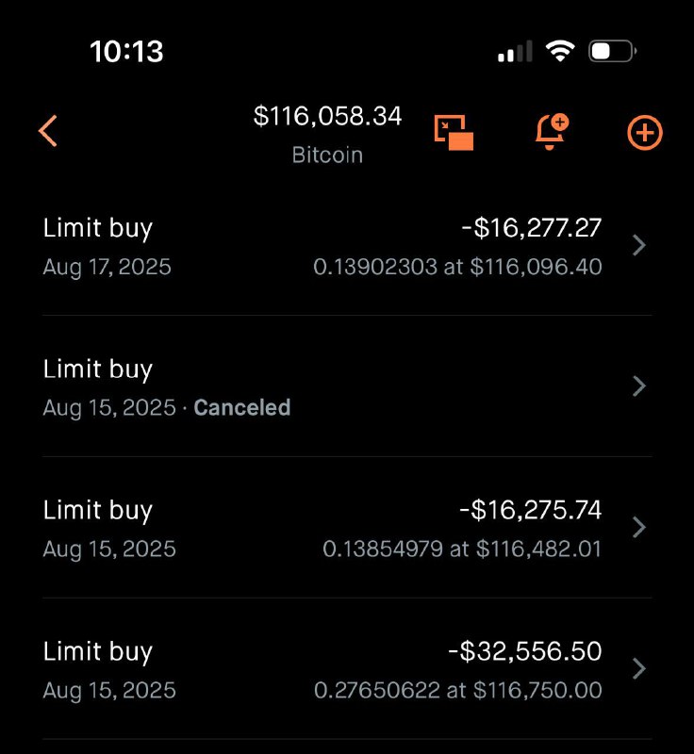Tap the Bitcoin price $116,058.34 header

pos(327,116)
